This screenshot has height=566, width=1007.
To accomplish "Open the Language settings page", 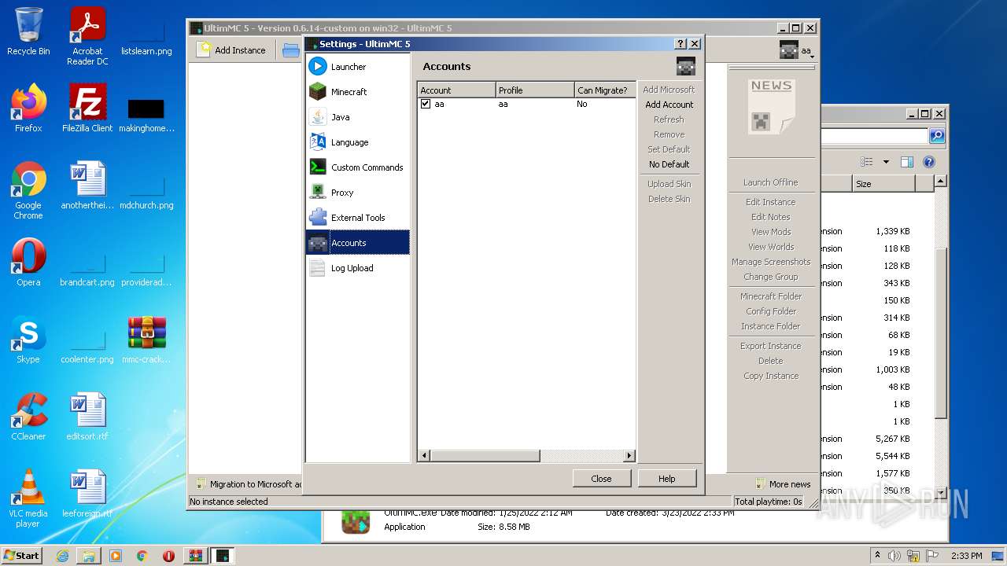I will click(357, 142).
